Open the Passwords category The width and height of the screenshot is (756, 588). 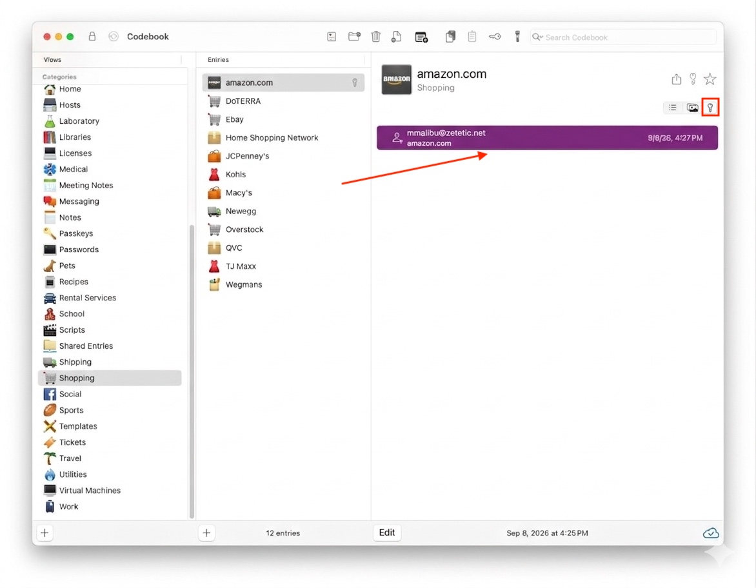tap(110, 250)
